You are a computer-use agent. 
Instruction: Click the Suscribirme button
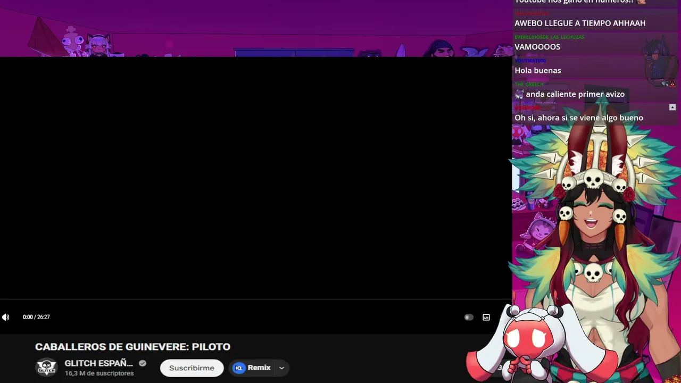192,368
